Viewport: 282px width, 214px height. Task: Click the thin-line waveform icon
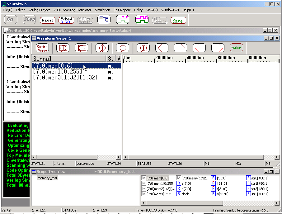click(123, 19)
